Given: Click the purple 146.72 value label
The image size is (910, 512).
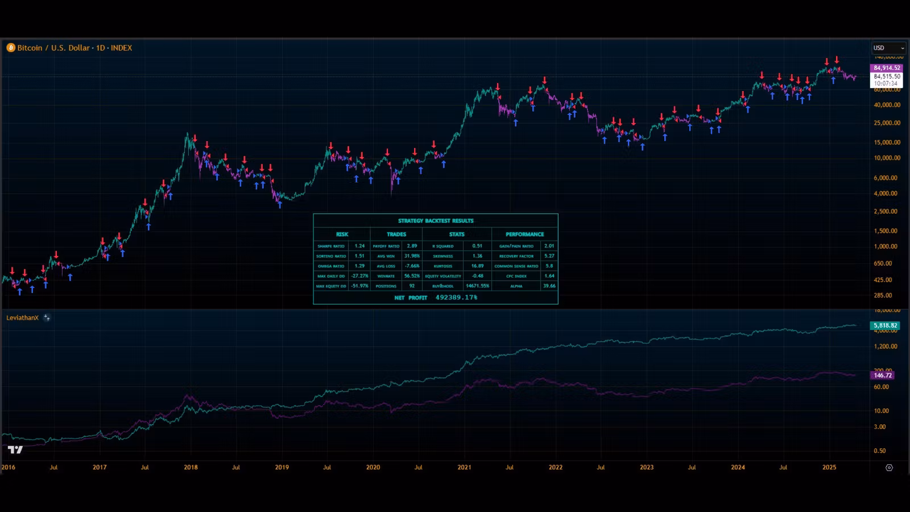Looking at the screenshot, I should click(883, 375).
